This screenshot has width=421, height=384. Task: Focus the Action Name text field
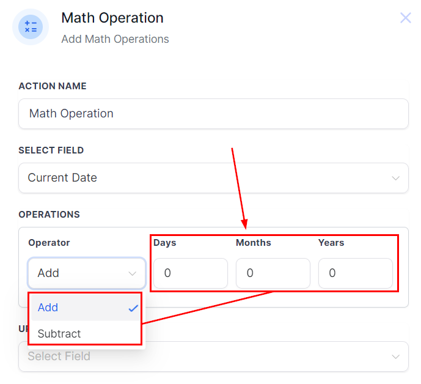[x=213, y=114]
